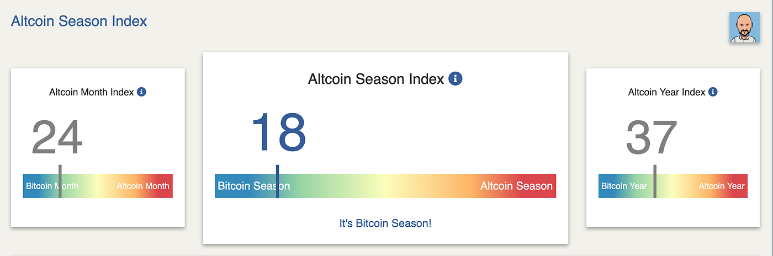Click the Altcoin Year Index info icon
Image resolution: width=773 pixels, height=256 pixels.
click(713, 92)
